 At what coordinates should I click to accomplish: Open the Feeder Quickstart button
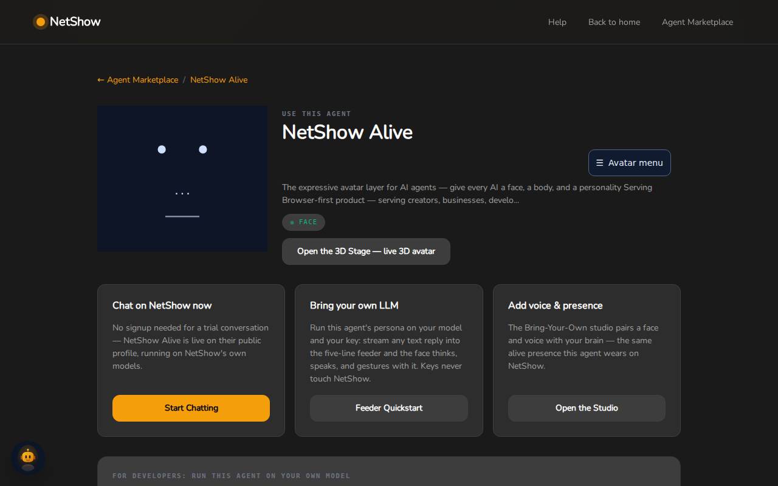tap(389, 408)
